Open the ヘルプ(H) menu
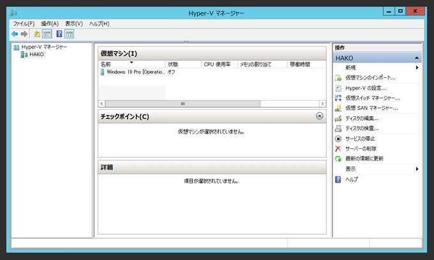The image size is (434, 260). [99, 24]
